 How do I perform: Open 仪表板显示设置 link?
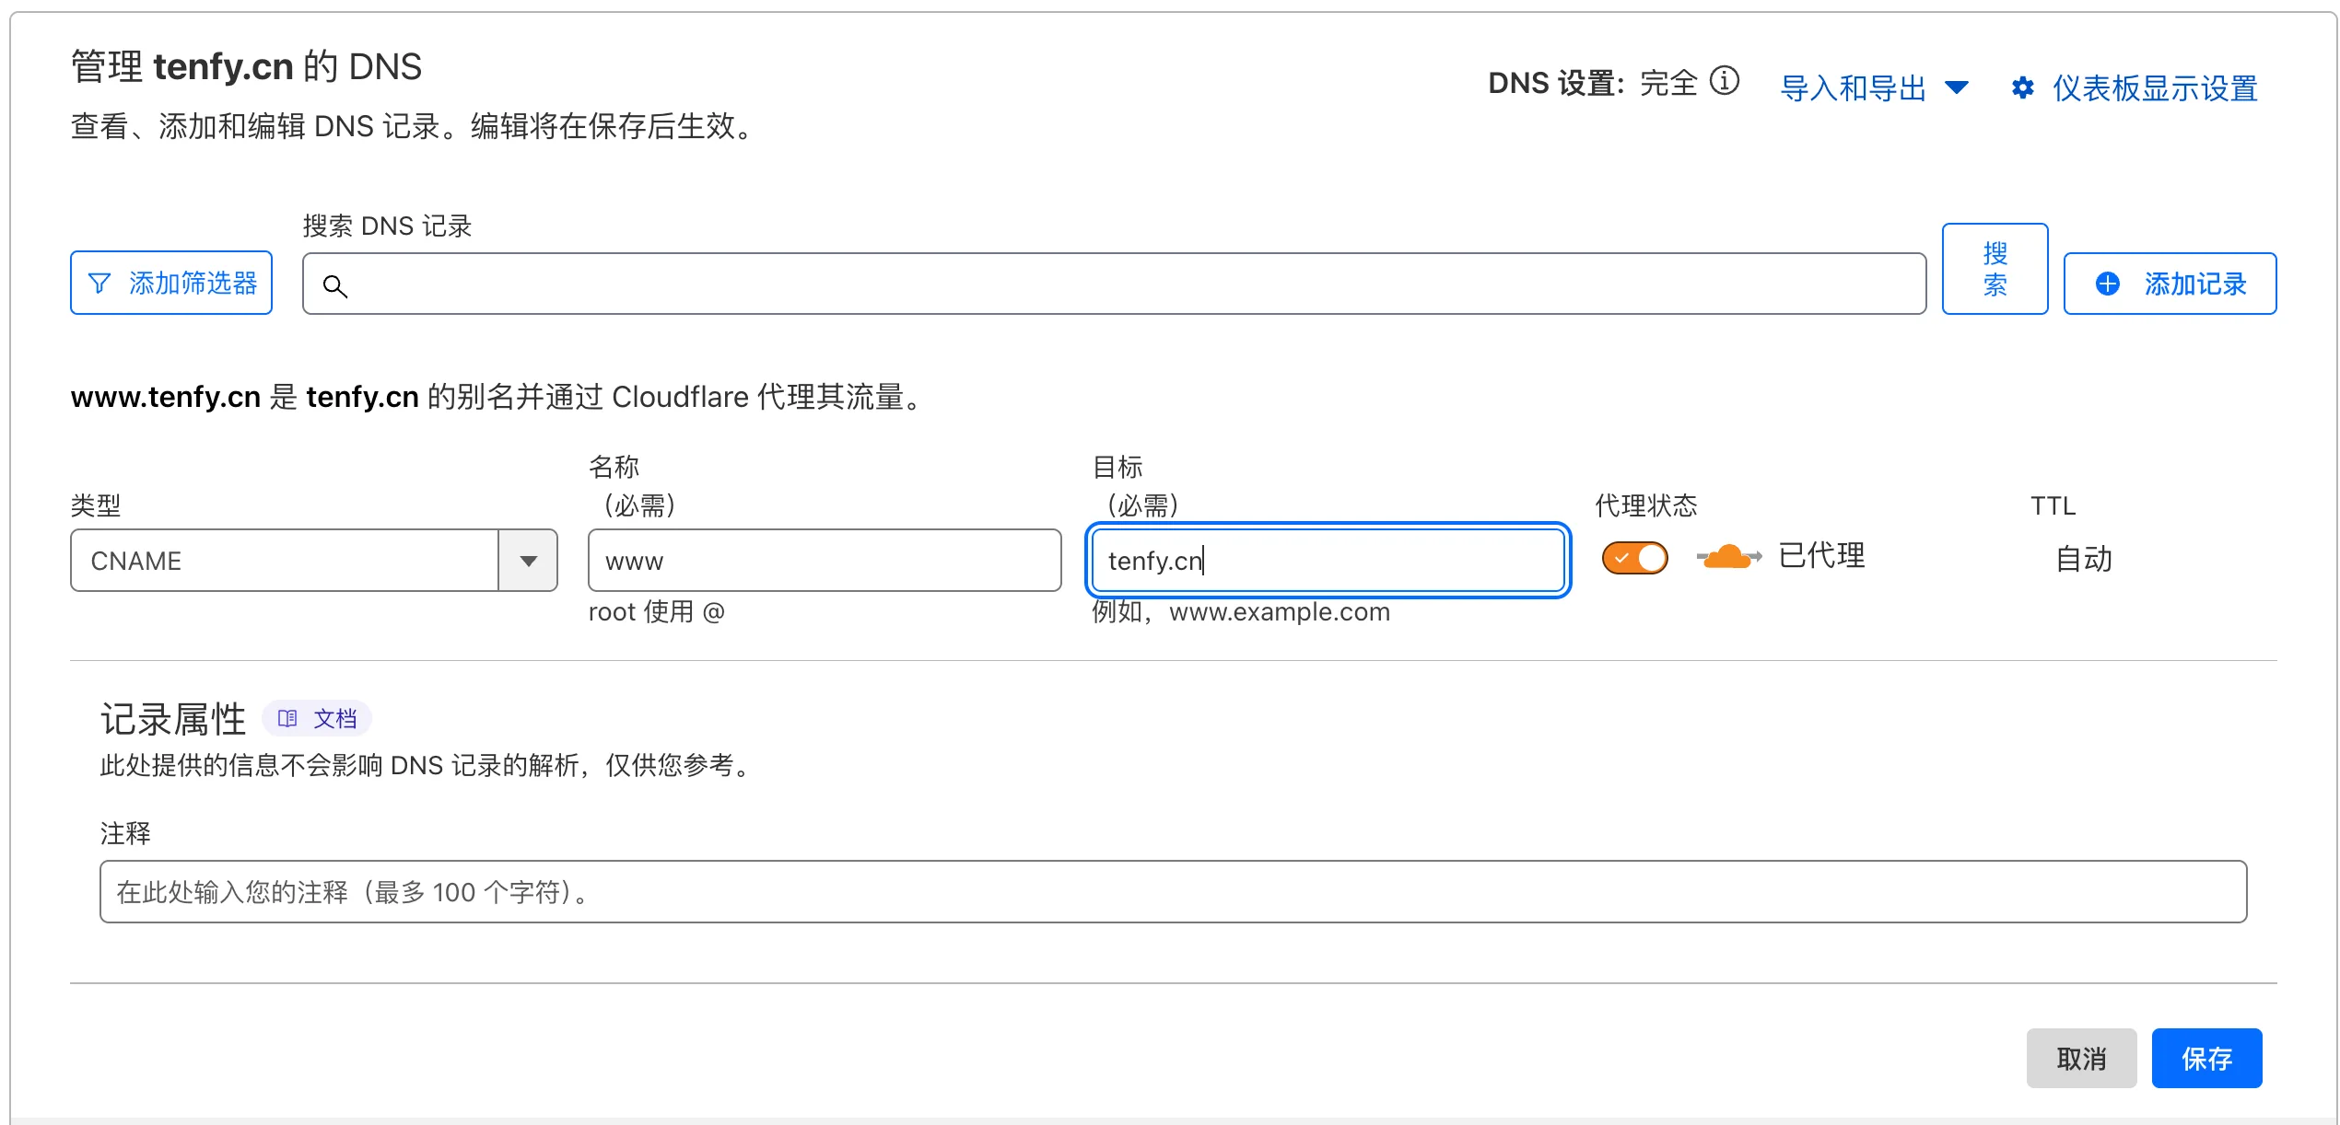[x=2155, y=88]
